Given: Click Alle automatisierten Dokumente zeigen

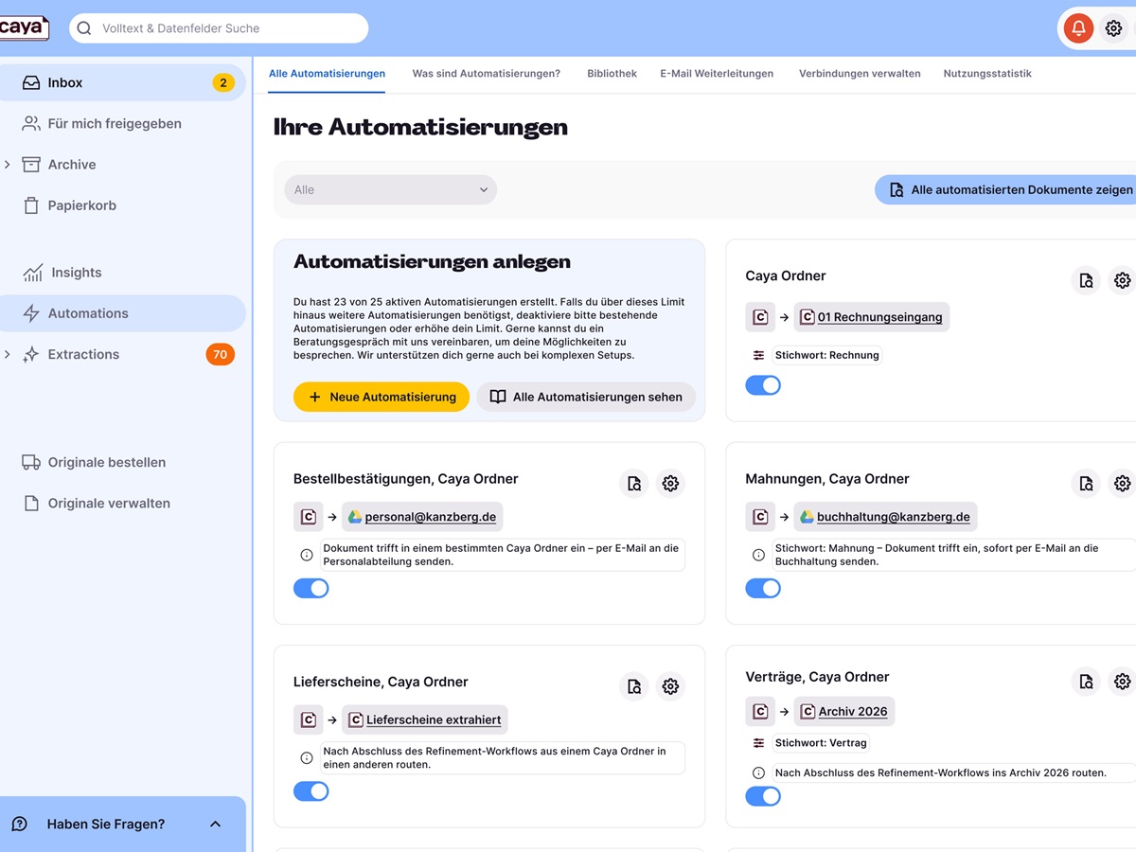Looking at the screenshot, I should [1005, 189].
